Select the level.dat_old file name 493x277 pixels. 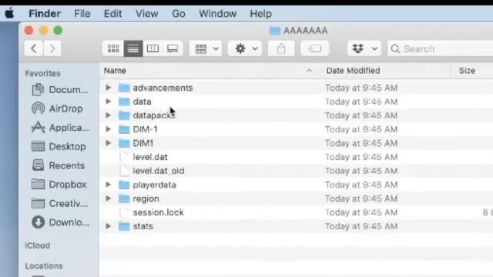pyautogui.click(x=159, y=171)
